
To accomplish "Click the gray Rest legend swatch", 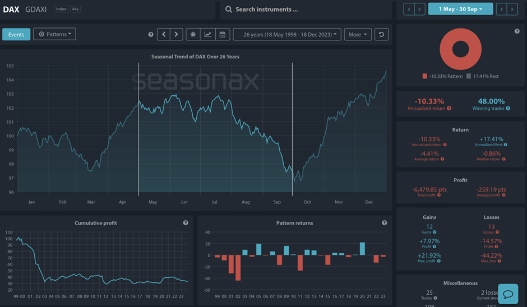I will (469, 76).
